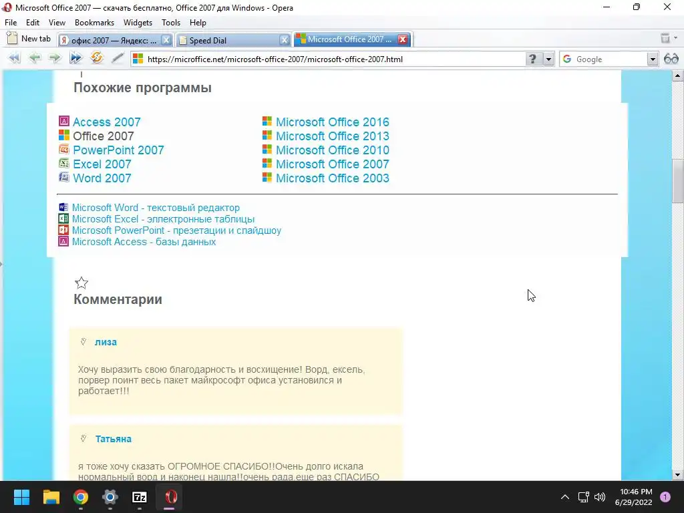Click the Microsoft Excel list icon
Screen dimensions: 684x513
[x=63, y=218]
